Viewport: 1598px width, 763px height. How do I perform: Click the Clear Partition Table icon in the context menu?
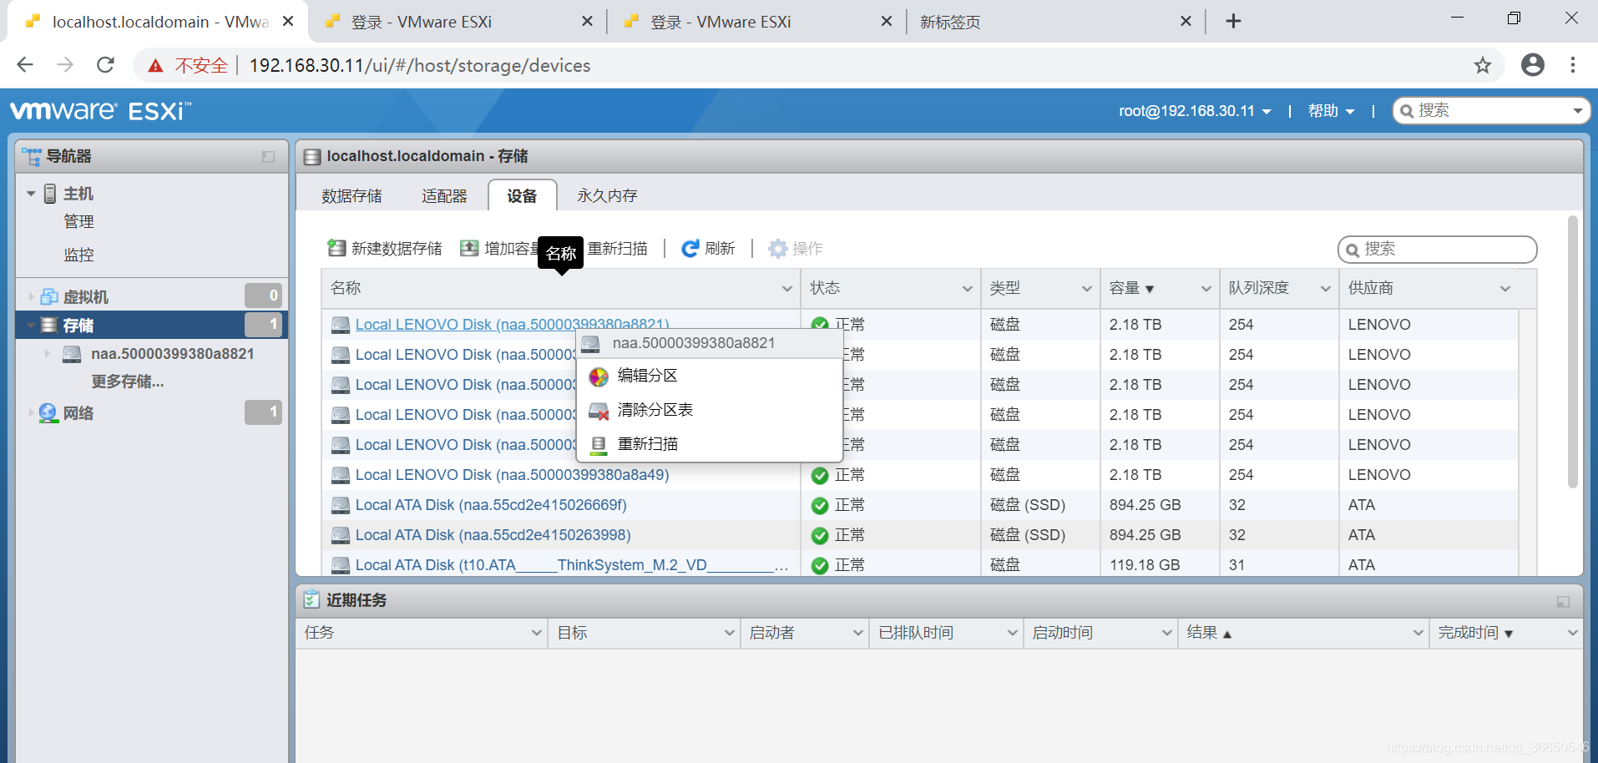(599, 411)
